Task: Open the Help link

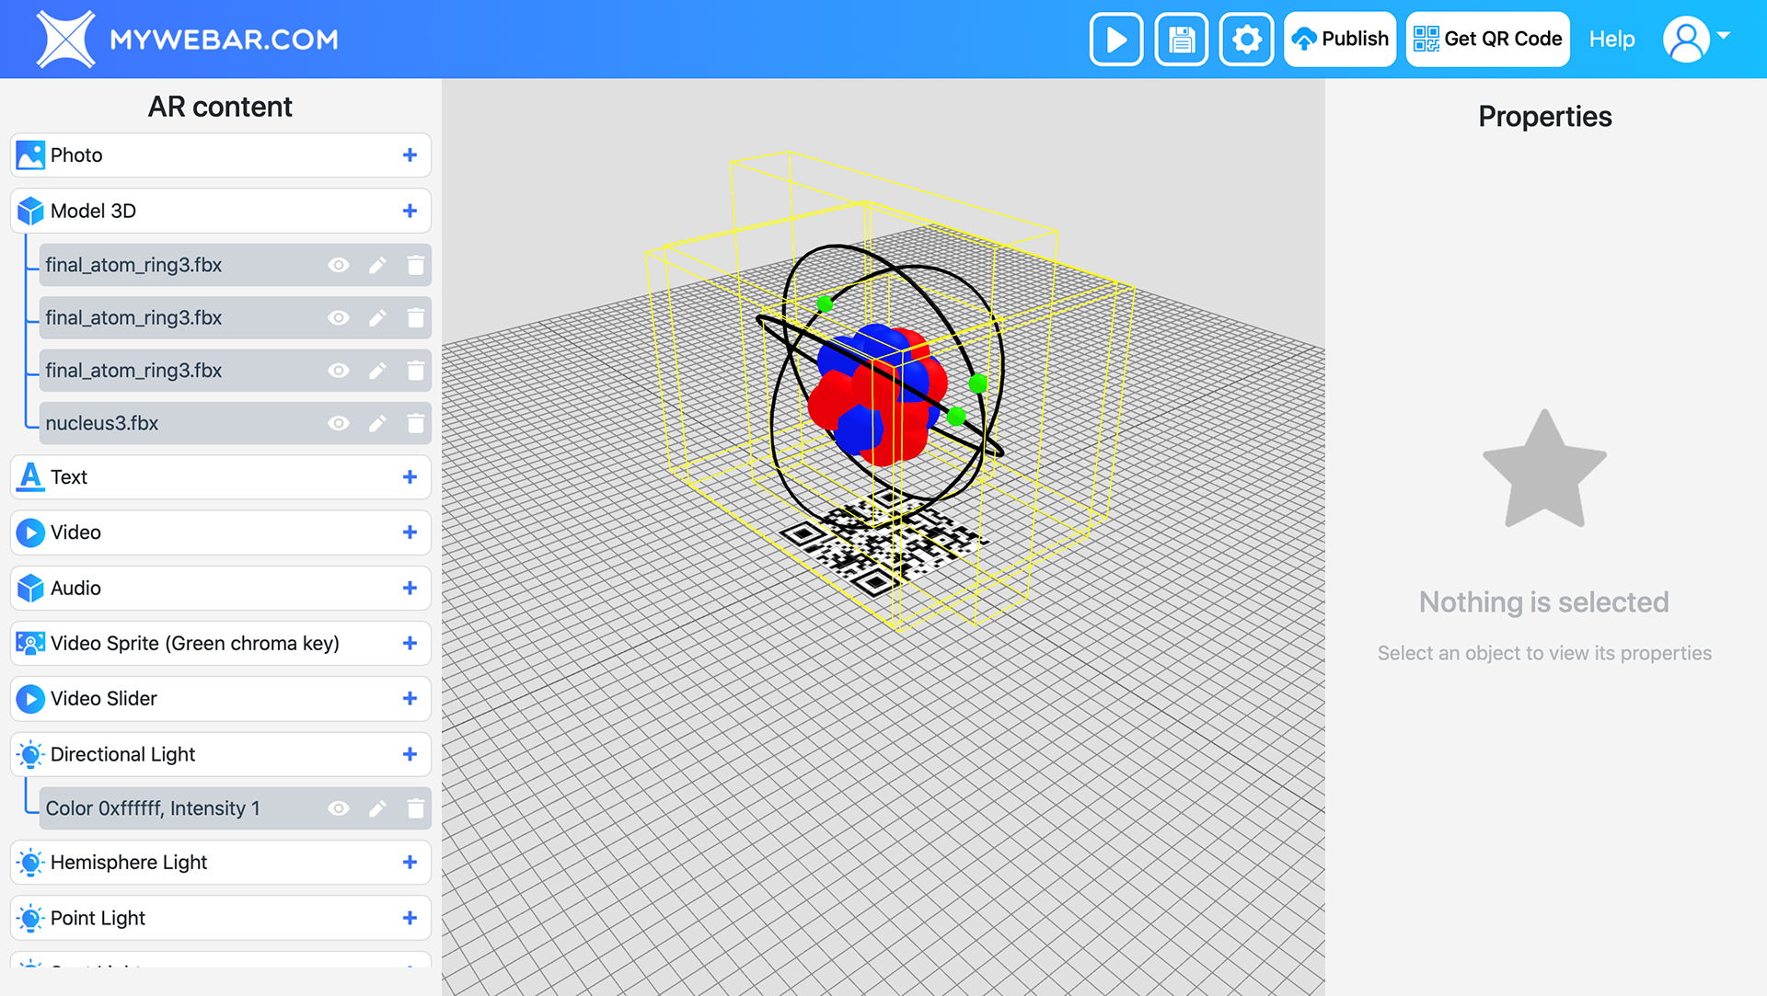Action: [1611, 39]
